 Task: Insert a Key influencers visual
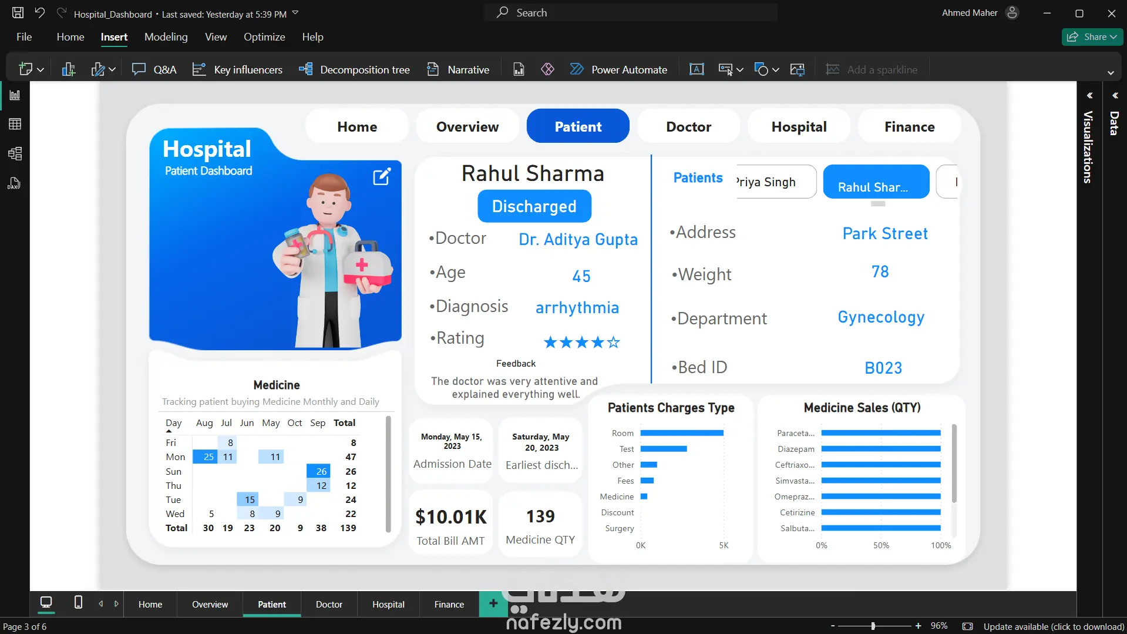click(x=237, y=69)
